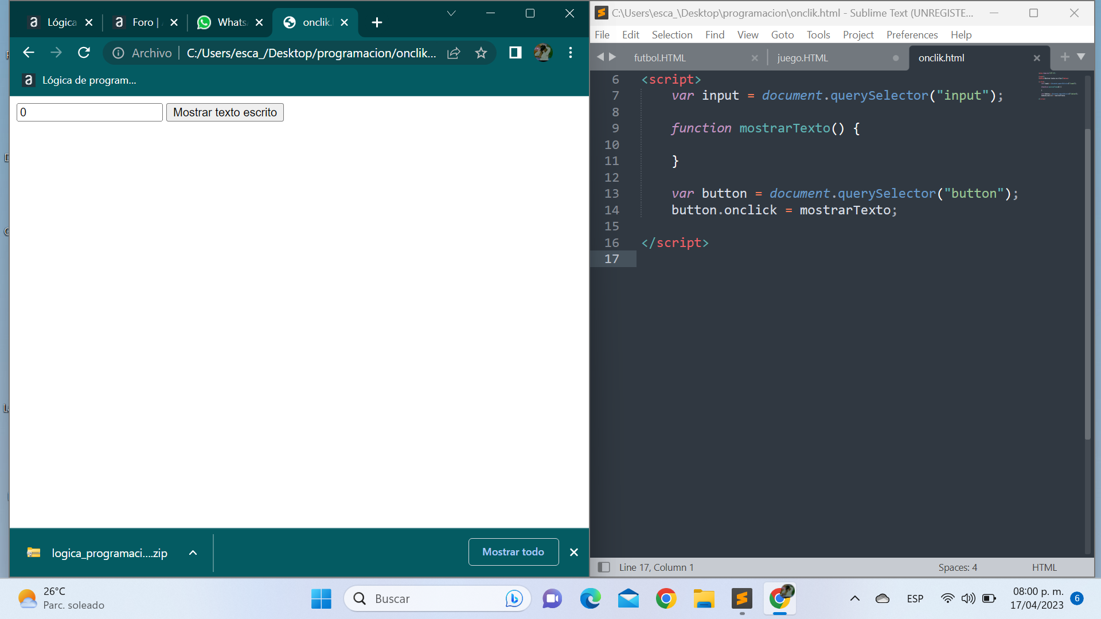
Task: Click the Mostrar texto escrito button
Action: tap(225, 112)
